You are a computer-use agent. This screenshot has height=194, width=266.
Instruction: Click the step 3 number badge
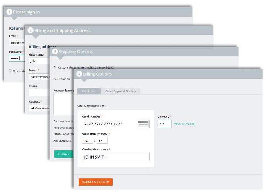[x=56, y=52]
